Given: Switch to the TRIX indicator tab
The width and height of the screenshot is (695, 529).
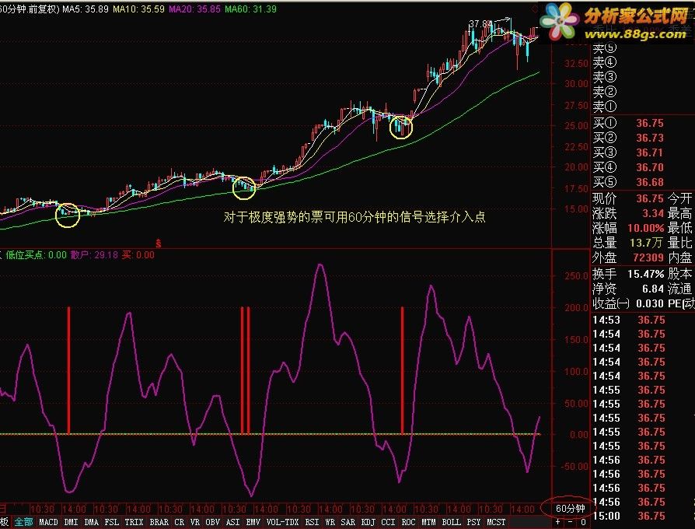Looking at the screenshot, I should (x=134, y=522).
